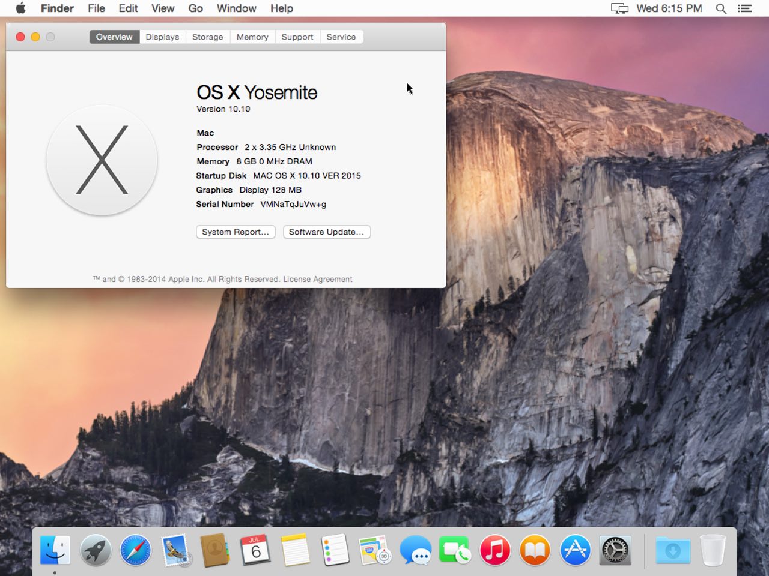769x576 pixels.
Task: Open the Messages app in dock
Action: (415, 550)
